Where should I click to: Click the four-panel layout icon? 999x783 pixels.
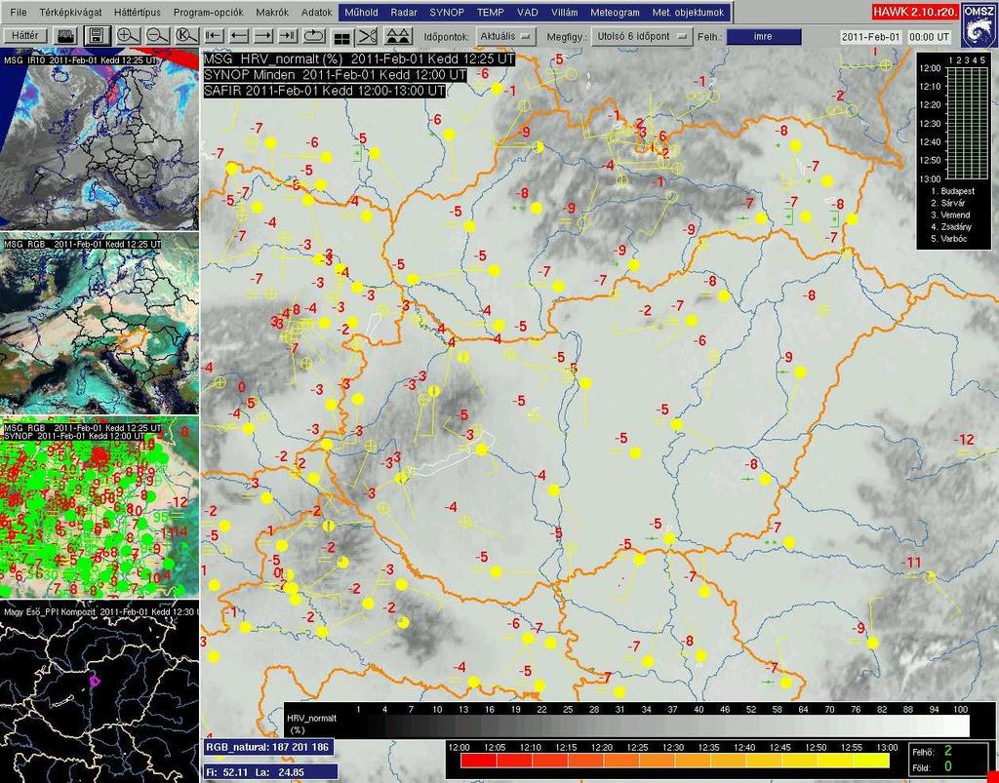pos(342,37)
